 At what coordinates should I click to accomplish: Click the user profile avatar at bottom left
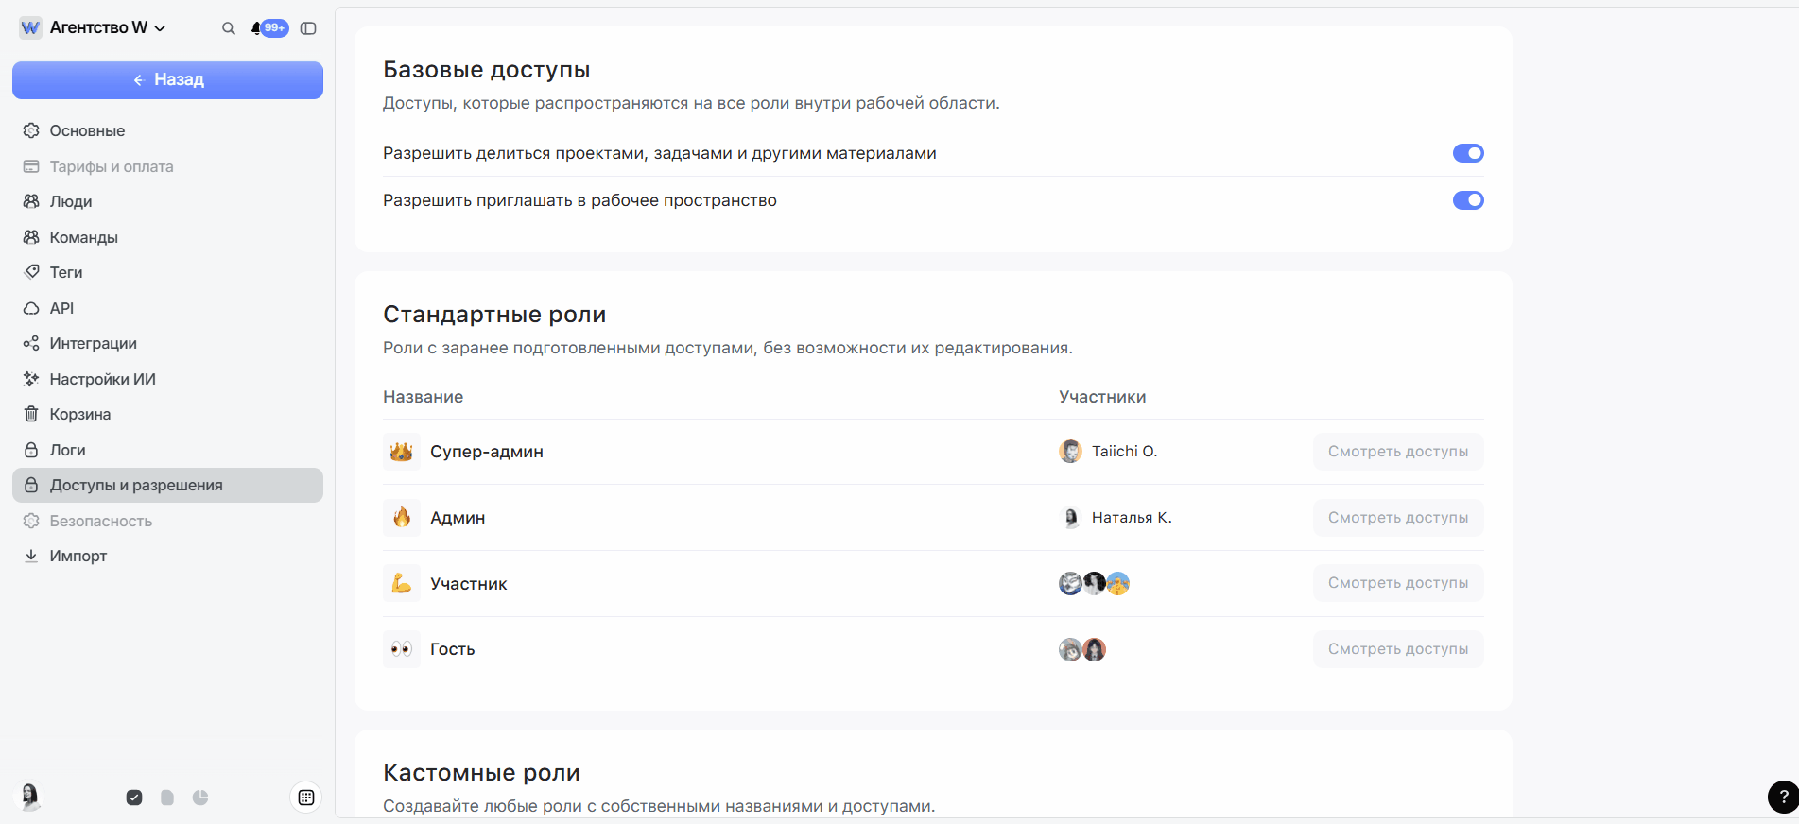click(x=30, y=797)
